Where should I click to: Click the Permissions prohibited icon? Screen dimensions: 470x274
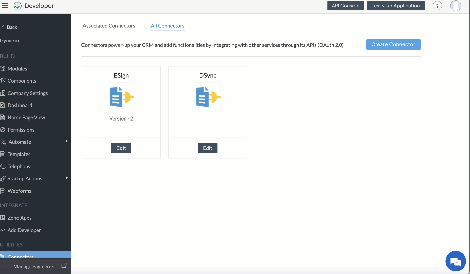point(3,130)
